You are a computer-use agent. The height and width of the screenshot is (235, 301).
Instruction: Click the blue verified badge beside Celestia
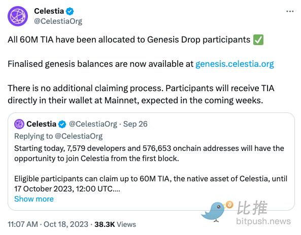70,11
